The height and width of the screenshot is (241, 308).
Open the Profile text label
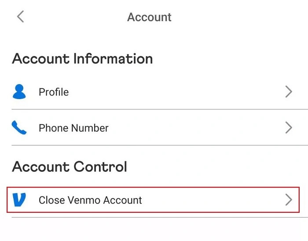(x=54, y=92)
